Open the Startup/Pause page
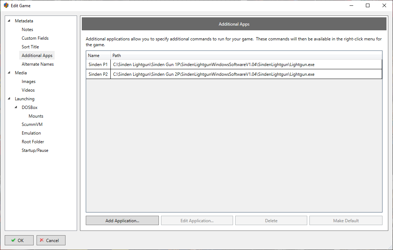 [x=35, y=150]
